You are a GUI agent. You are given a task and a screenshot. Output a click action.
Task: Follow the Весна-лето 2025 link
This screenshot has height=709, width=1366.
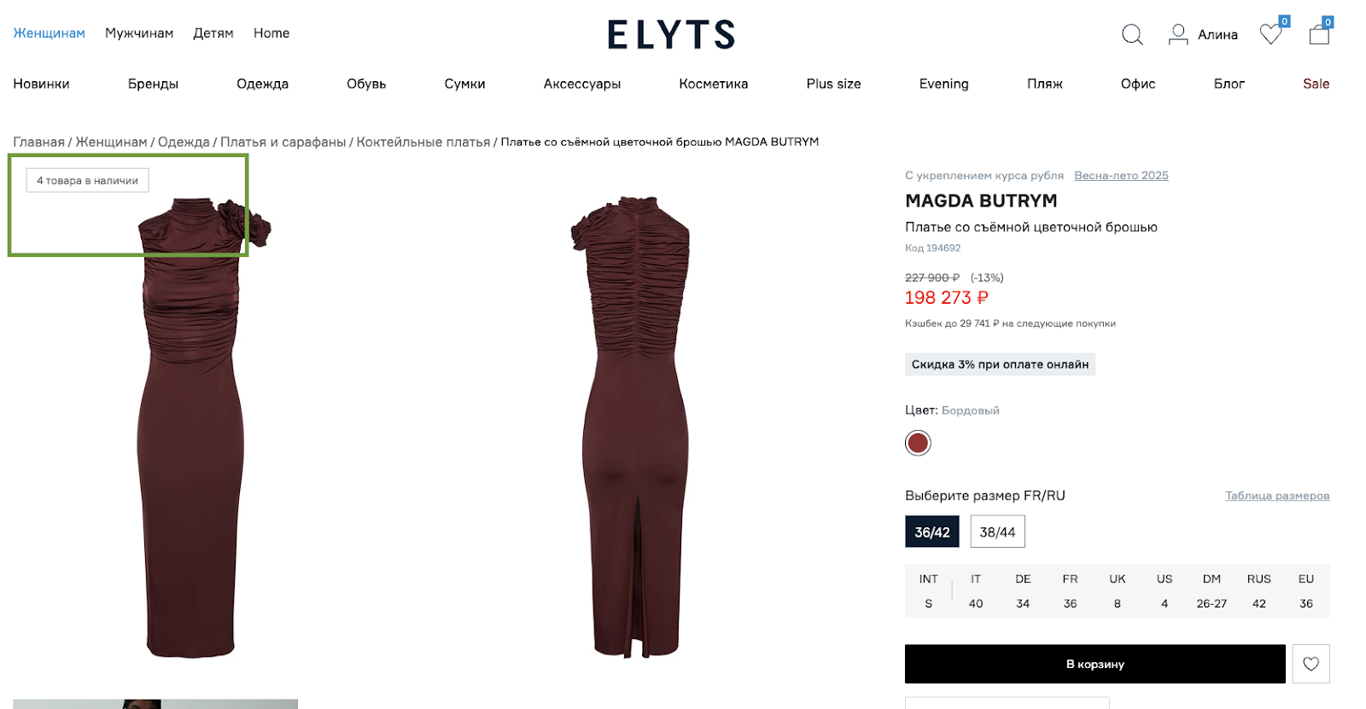click(1121, 176)
